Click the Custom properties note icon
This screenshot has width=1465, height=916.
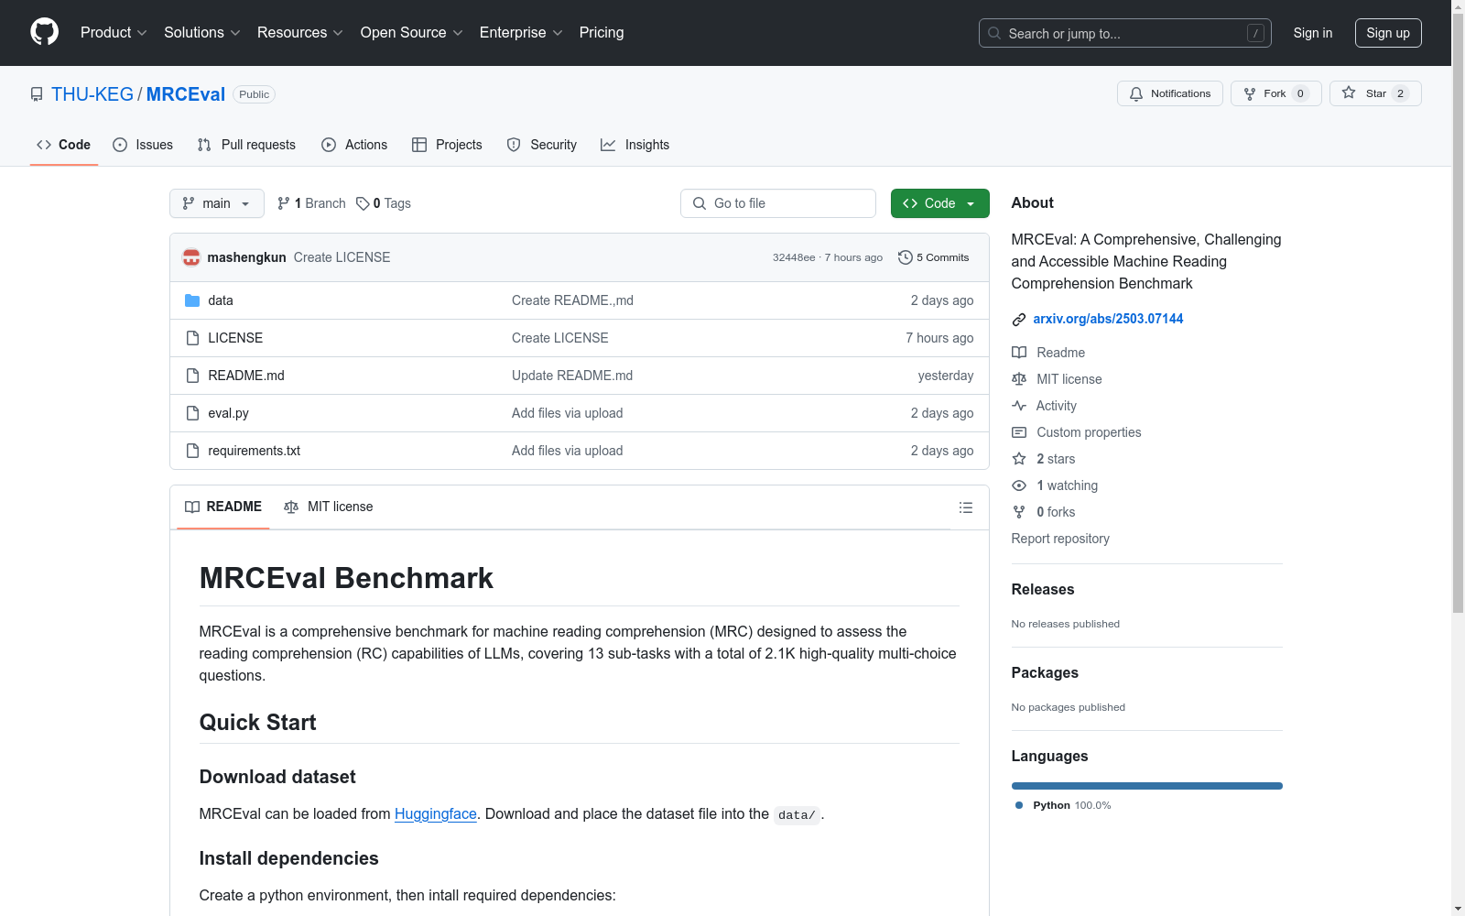pyautogui.click(x=1019, y=432)
